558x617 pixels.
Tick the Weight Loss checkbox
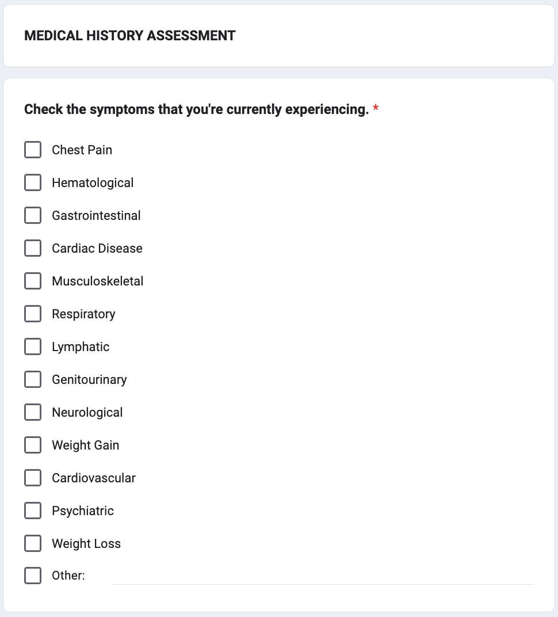pyautogui.click(x=33, y=543)
